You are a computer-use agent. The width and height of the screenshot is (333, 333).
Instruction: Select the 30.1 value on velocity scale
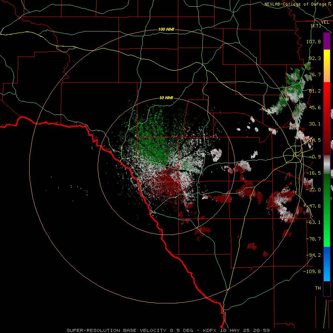315,124
